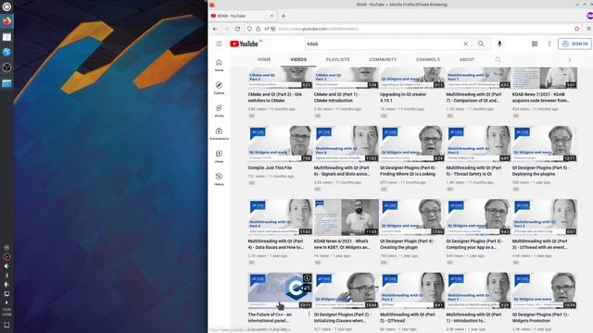Click the SIGN IN button
Screen dimensions: 593x333
click(x=574, y=43)
